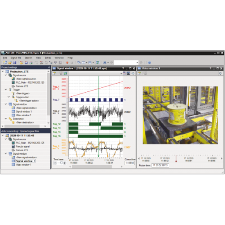Click the save project floppy icon
The width and height of the screenshot is (225, 225).
pyautogui.click(x=14, y=63)
